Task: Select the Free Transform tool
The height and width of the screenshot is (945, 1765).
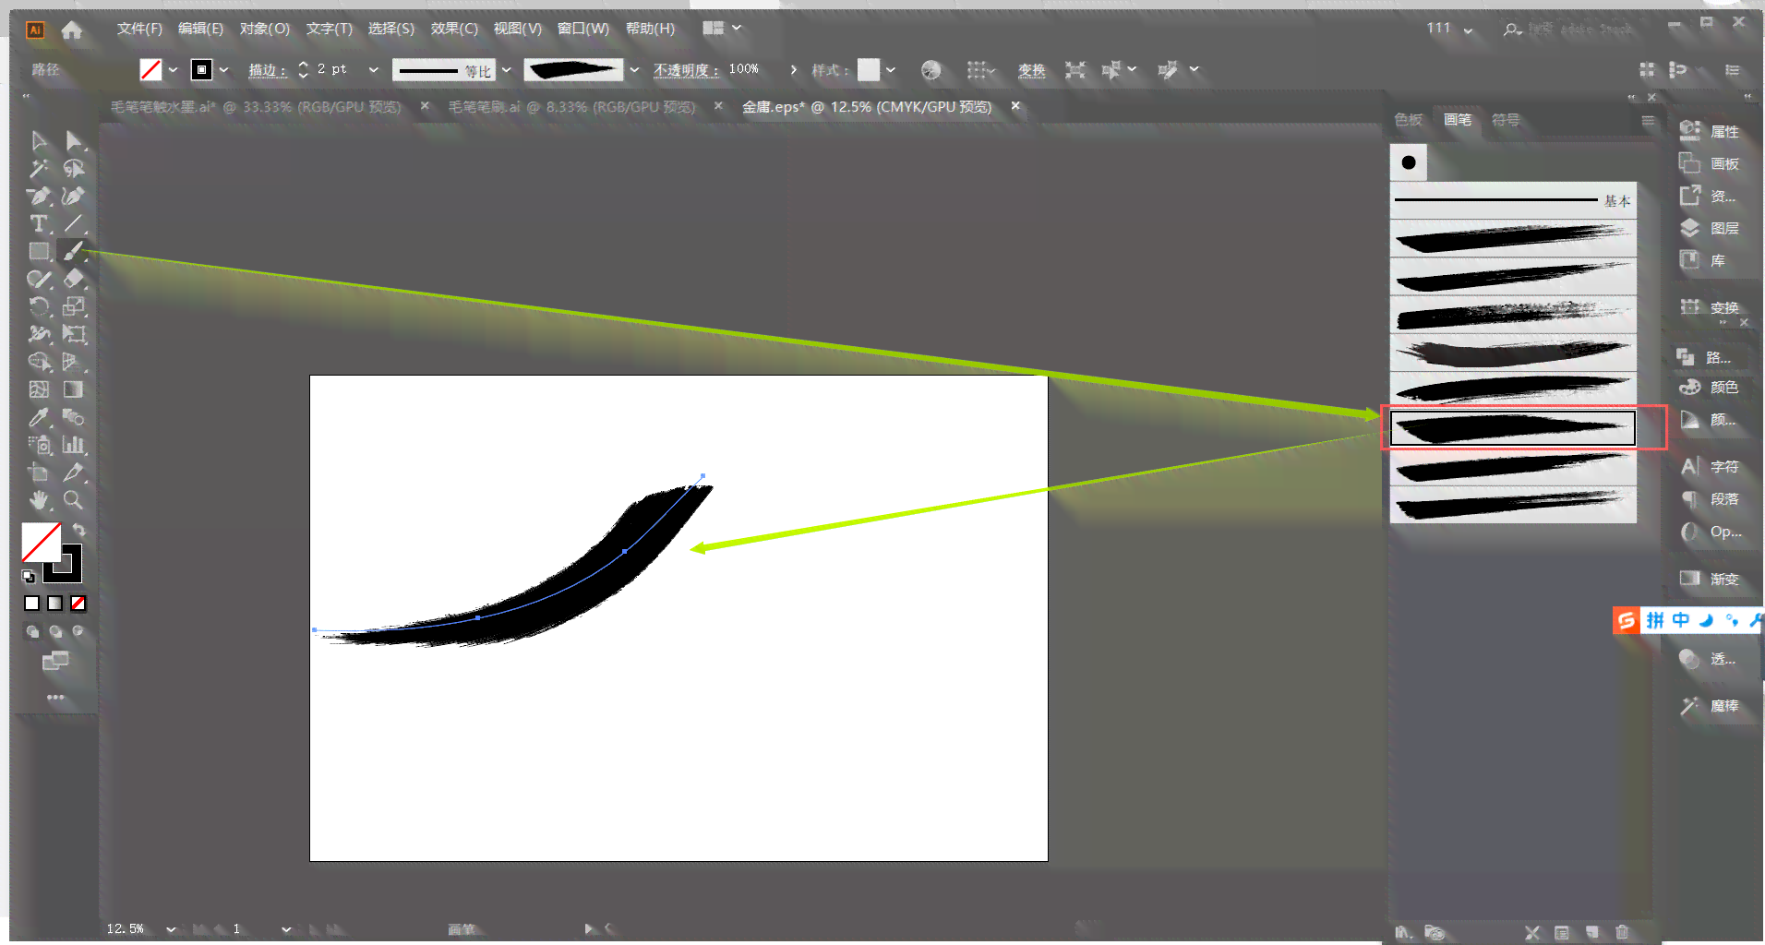Action: coord(74,334)
